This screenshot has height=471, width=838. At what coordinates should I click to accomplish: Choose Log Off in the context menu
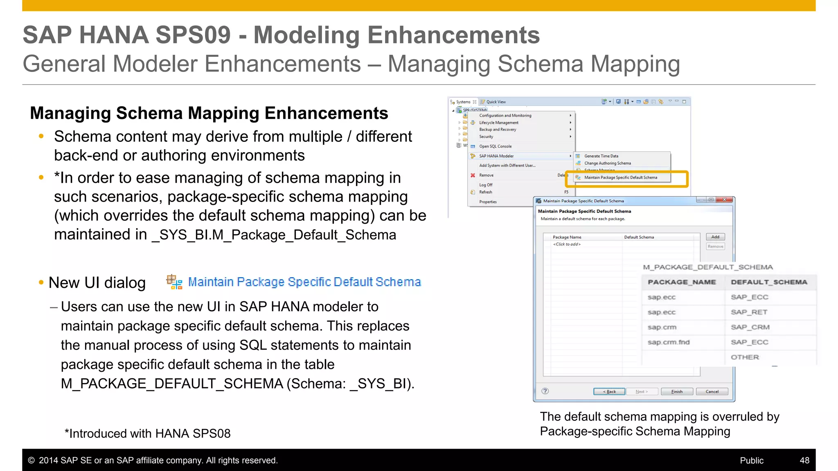pyautogui.click(x=521, y=185)
